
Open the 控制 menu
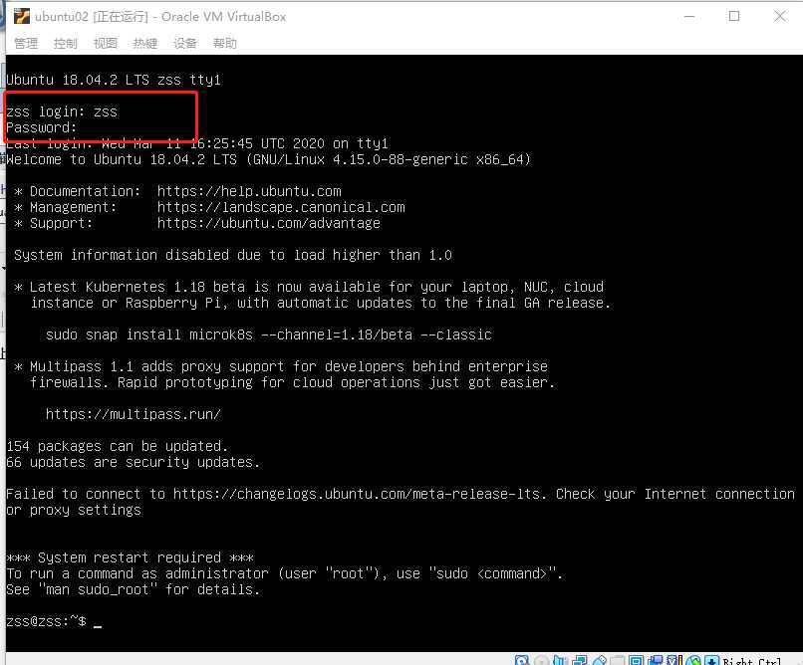[x=66, y=44]
